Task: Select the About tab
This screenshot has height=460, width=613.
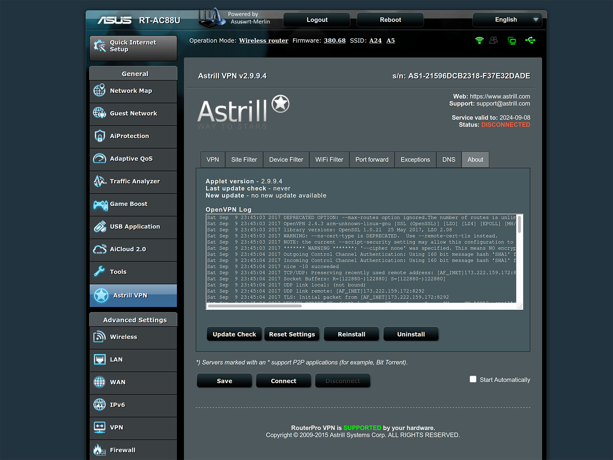Action: point(475,159)
